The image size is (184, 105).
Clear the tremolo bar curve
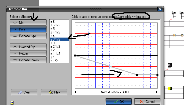[24, 92]
